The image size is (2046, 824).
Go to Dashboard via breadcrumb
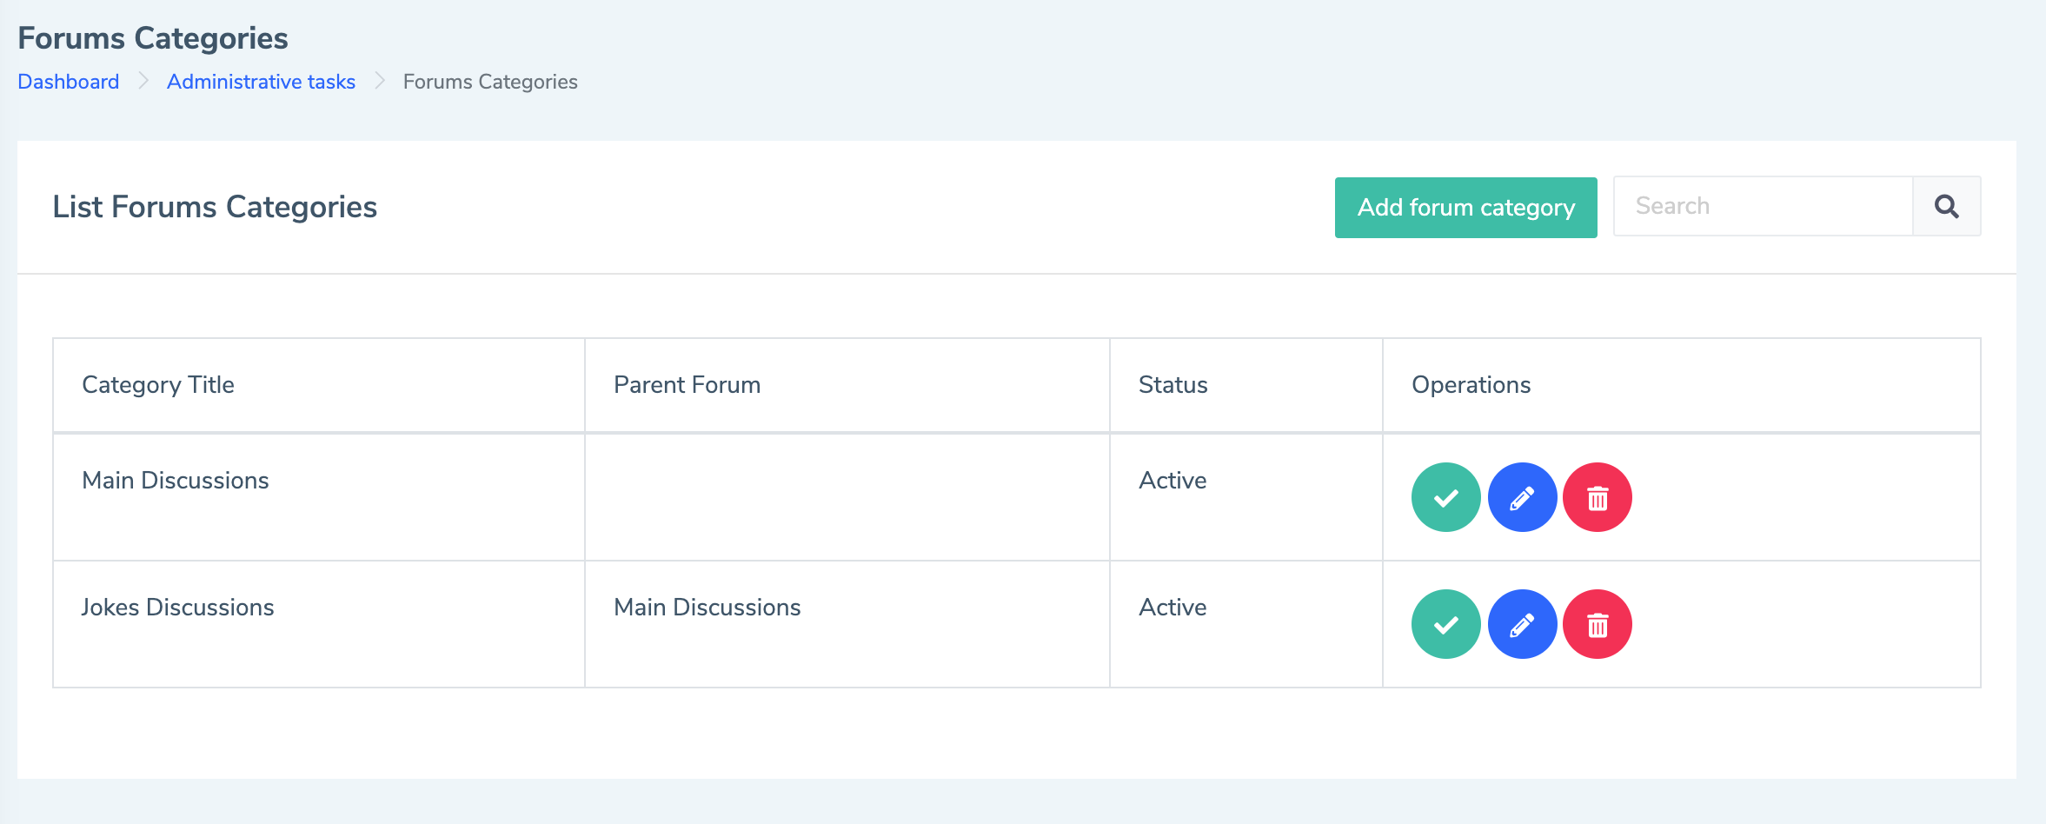tap(69, 82)
